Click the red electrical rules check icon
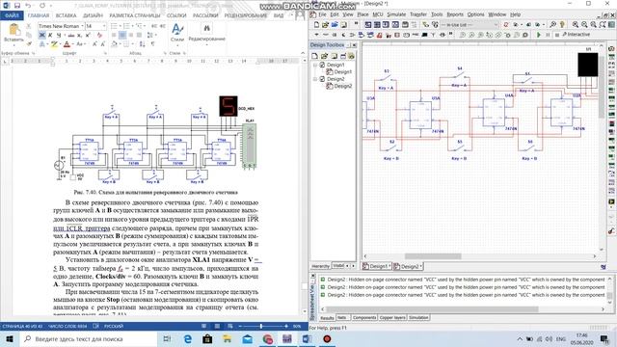 [x=506, y=25]
